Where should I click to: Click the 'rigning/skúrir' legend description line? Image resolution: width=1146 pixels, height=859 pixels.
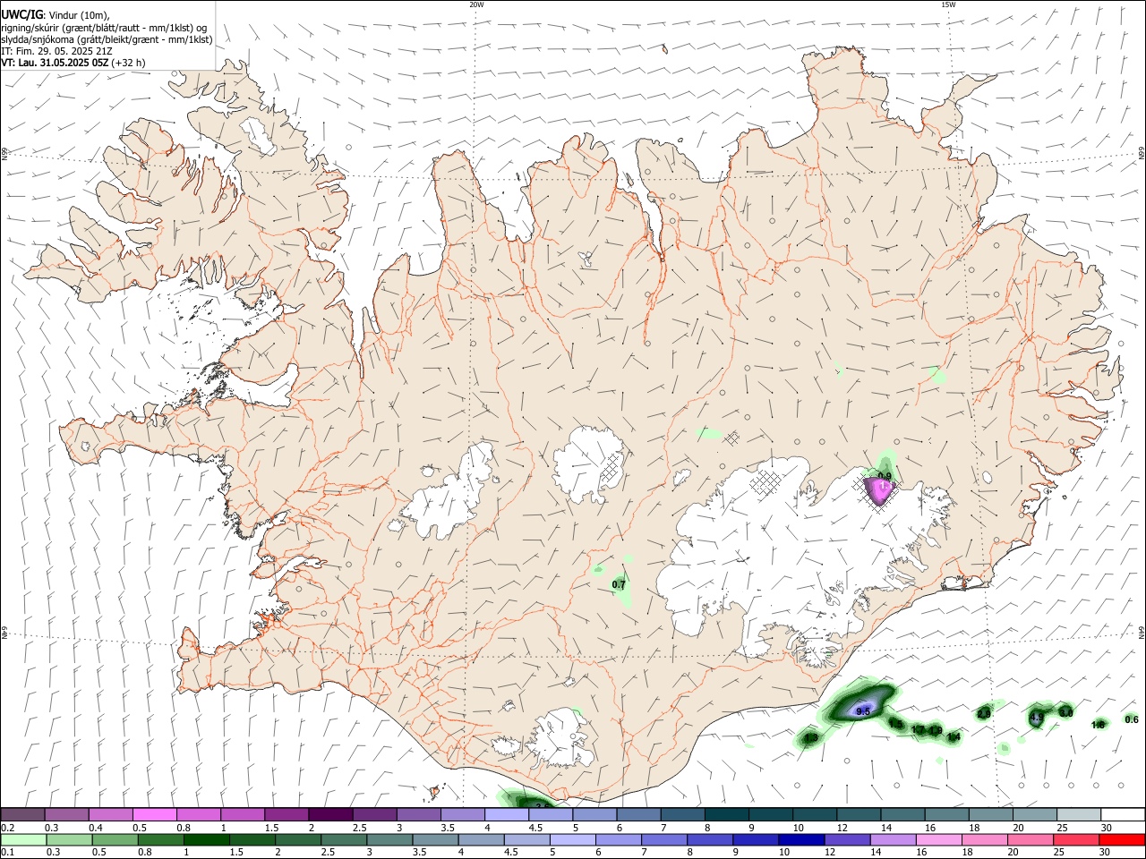click(x=104, y=28)
